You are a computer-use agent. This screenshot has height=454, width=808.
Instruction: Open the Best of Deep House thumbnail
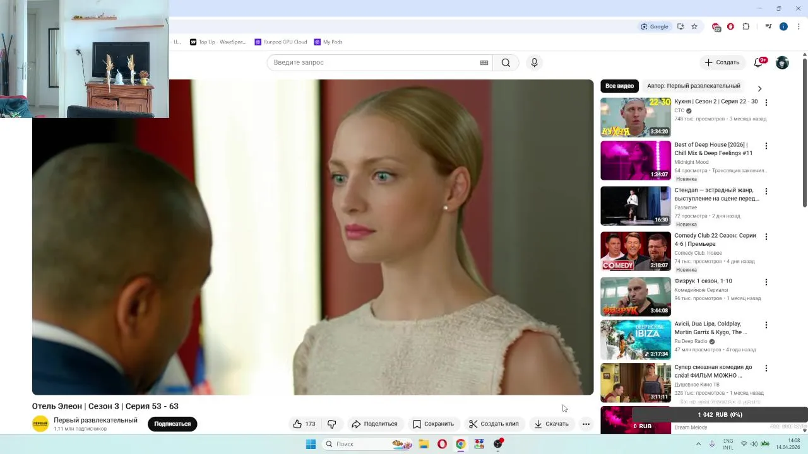(636, 160)
